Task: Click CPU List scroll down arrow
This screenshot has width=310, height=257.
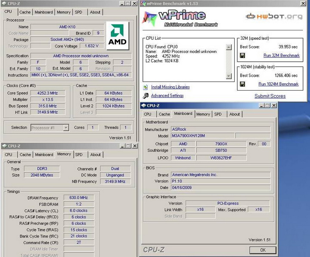Action: click(x=229, y=76)
